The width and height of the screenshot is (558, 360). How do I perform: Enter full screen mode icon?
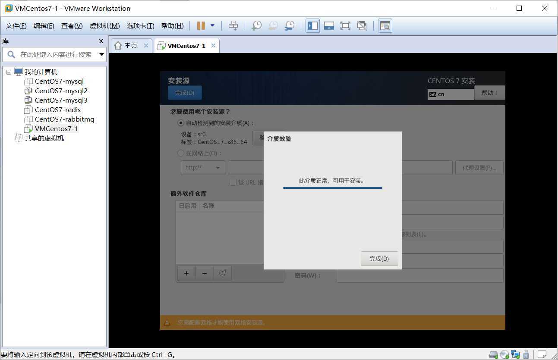coord(345,26)
